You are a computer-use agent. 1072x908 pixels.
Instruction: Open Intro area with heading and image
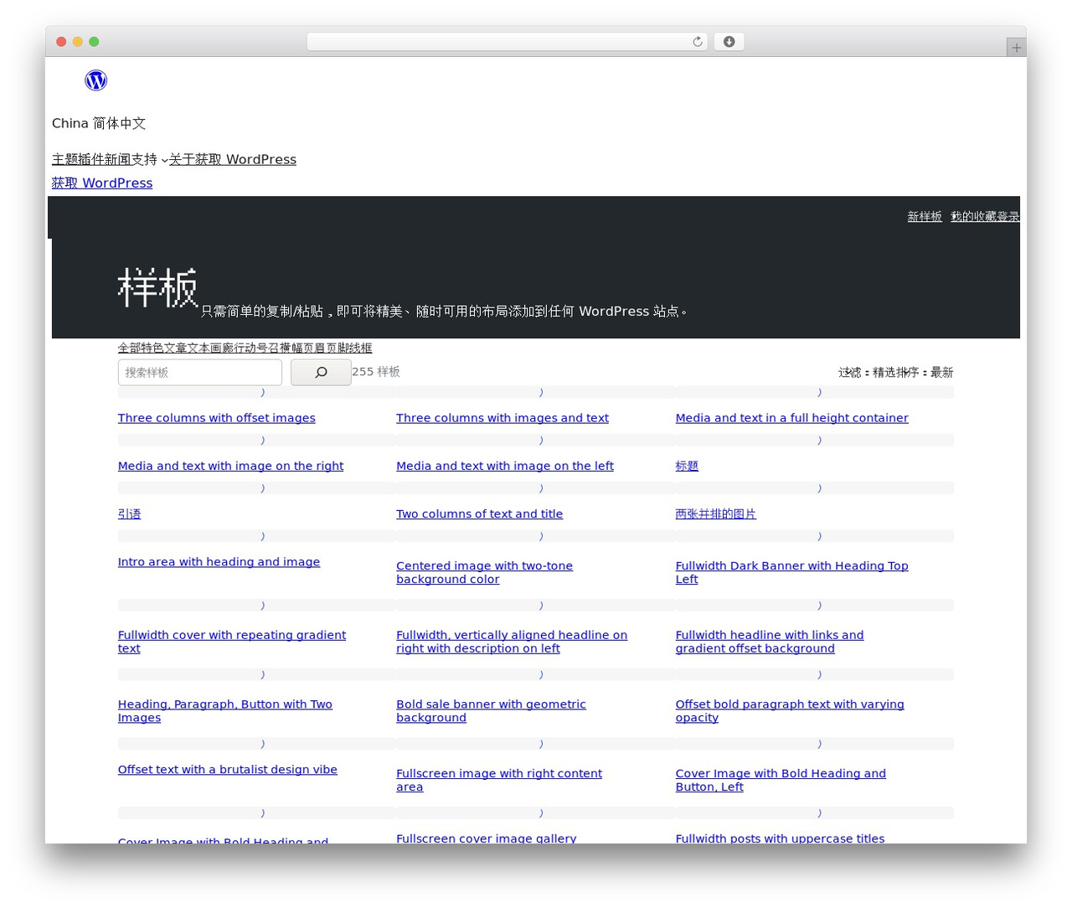[x=219, y=562]
